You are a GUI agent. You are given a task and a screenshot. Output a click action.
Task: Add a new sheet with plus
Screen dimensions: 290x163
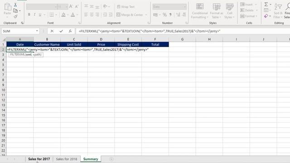pos(111,159)
